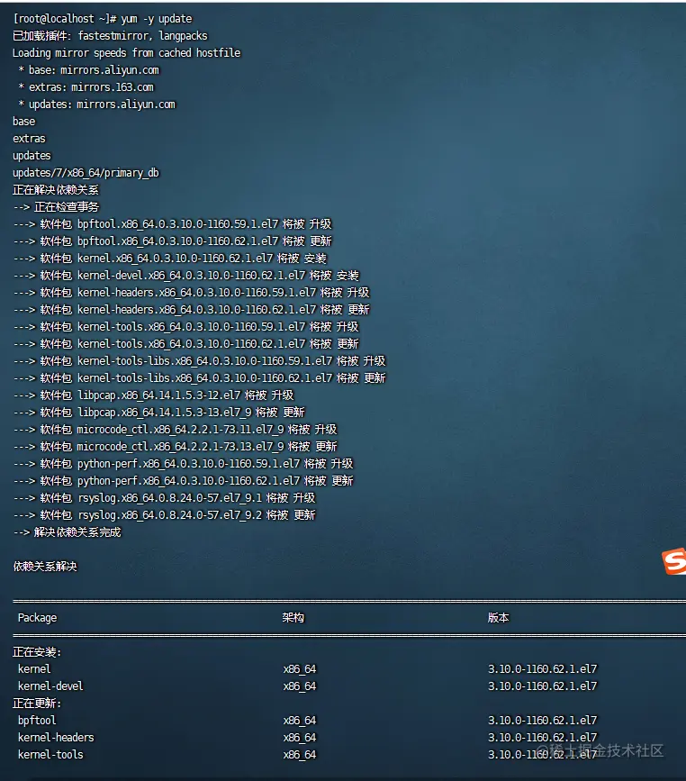Click python-perf 1160.62.1.el7 将被 更新 line
The image size is (686, 781).
(183, 481)
